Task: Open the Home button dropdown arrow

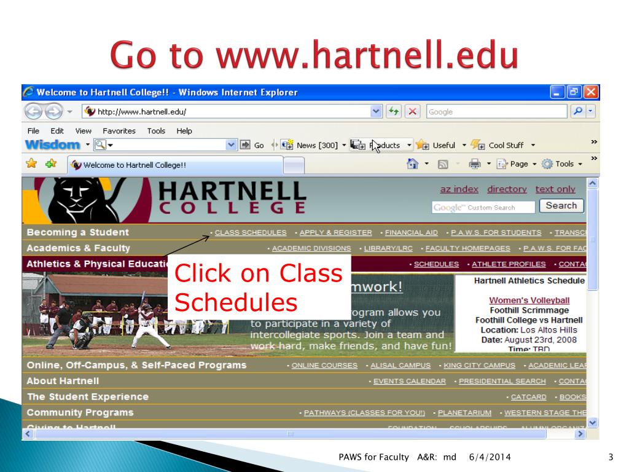Action: pos(426,163)
